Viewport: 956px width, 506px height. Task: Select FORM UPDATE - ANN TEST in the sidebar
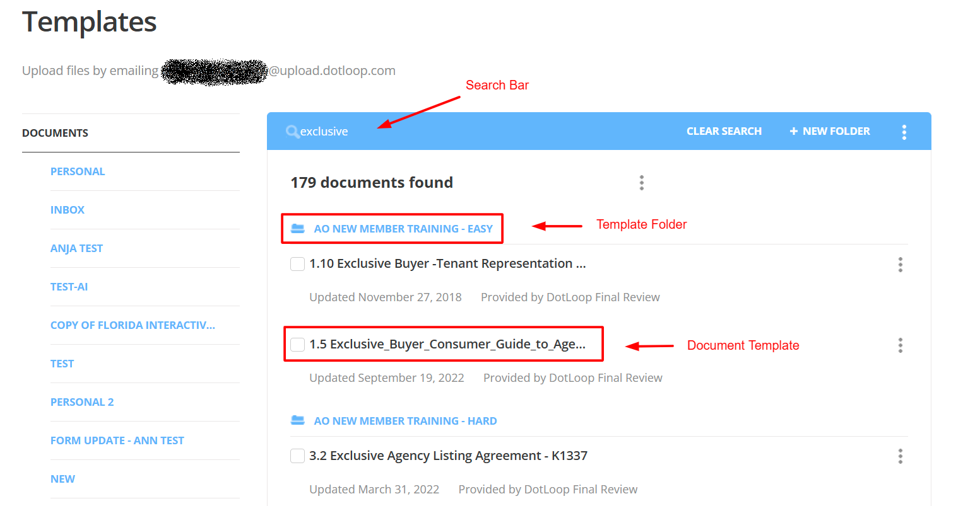pos(117,440)
